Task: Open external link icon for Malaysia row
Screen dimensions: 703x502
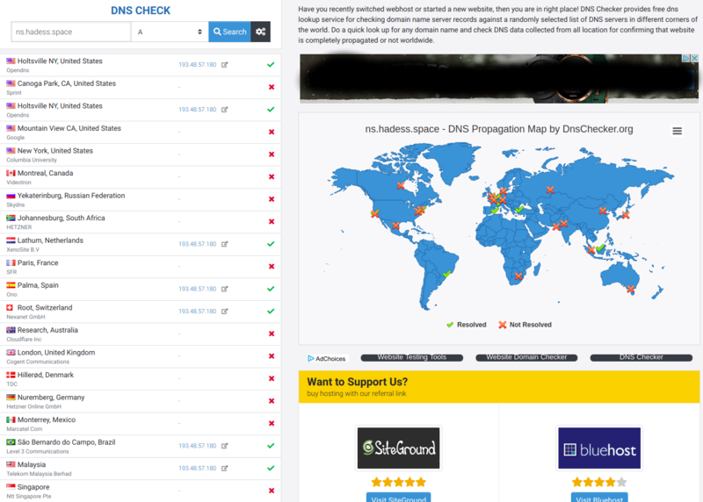Action: pyautogui.click(x=224, y=469)
